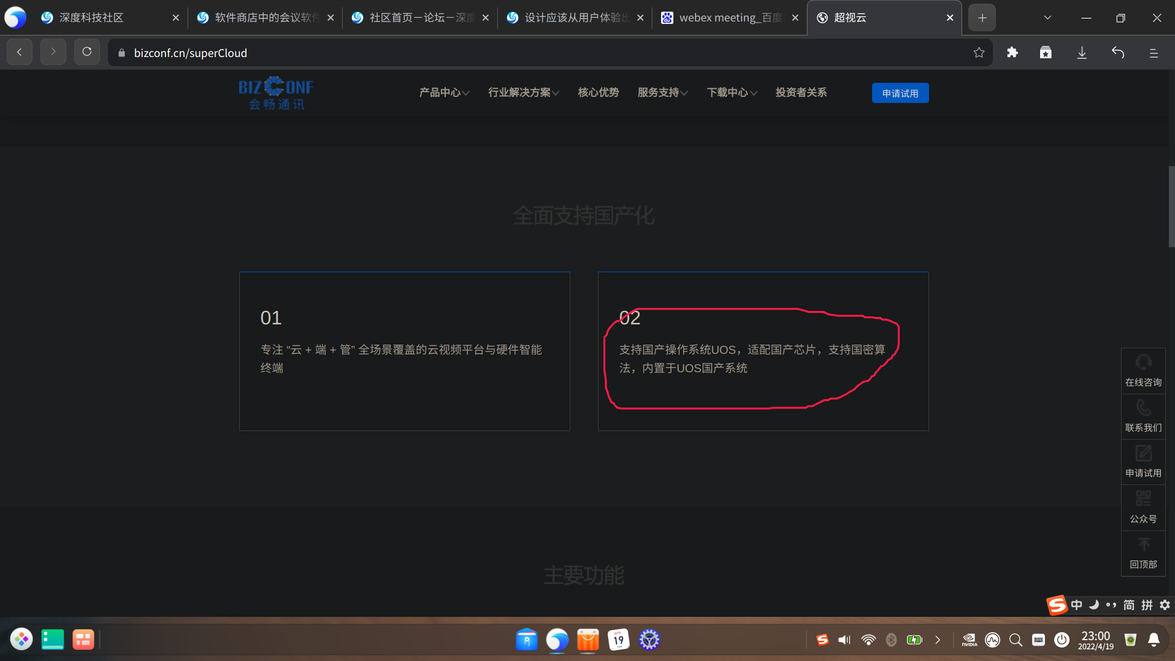View the 公众号 QR code icon

(1142, 507)
